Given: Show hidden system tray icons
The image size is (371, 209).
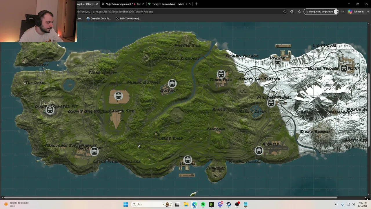Looking at the screenshot, I should (336, 204).
